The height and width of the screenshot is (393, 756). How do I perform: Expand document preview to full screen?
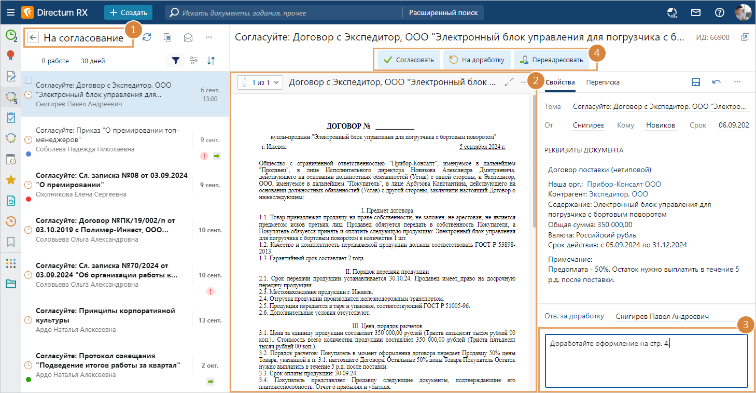coord(509,82)
